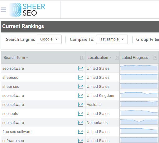Select seo software term in Australia row
This screenshot has width=159, height=143.
coord(13,105)
